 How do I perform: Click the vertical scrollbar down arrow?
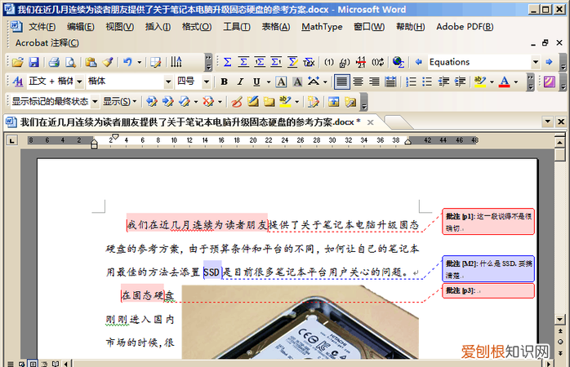click(x=560, y=320)
